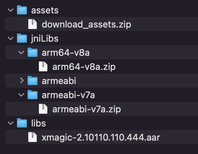Select the download_assets.zip file name

86,24
